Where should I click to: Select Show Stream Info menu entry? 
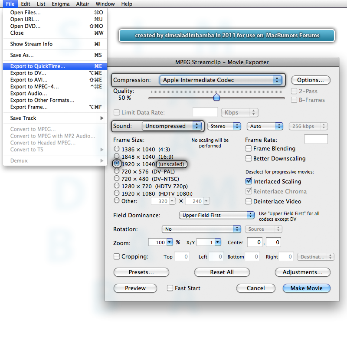tap(55, 44)
